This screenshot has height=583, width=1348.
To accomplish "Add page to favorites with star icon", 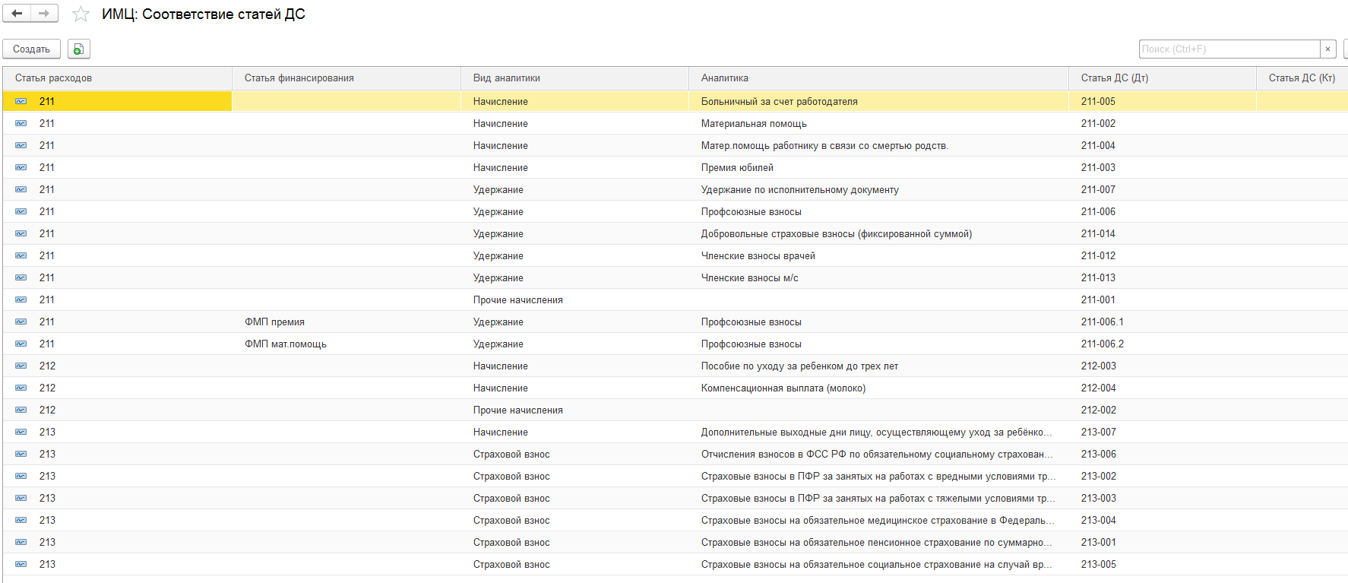I will [x=81, y=14].
